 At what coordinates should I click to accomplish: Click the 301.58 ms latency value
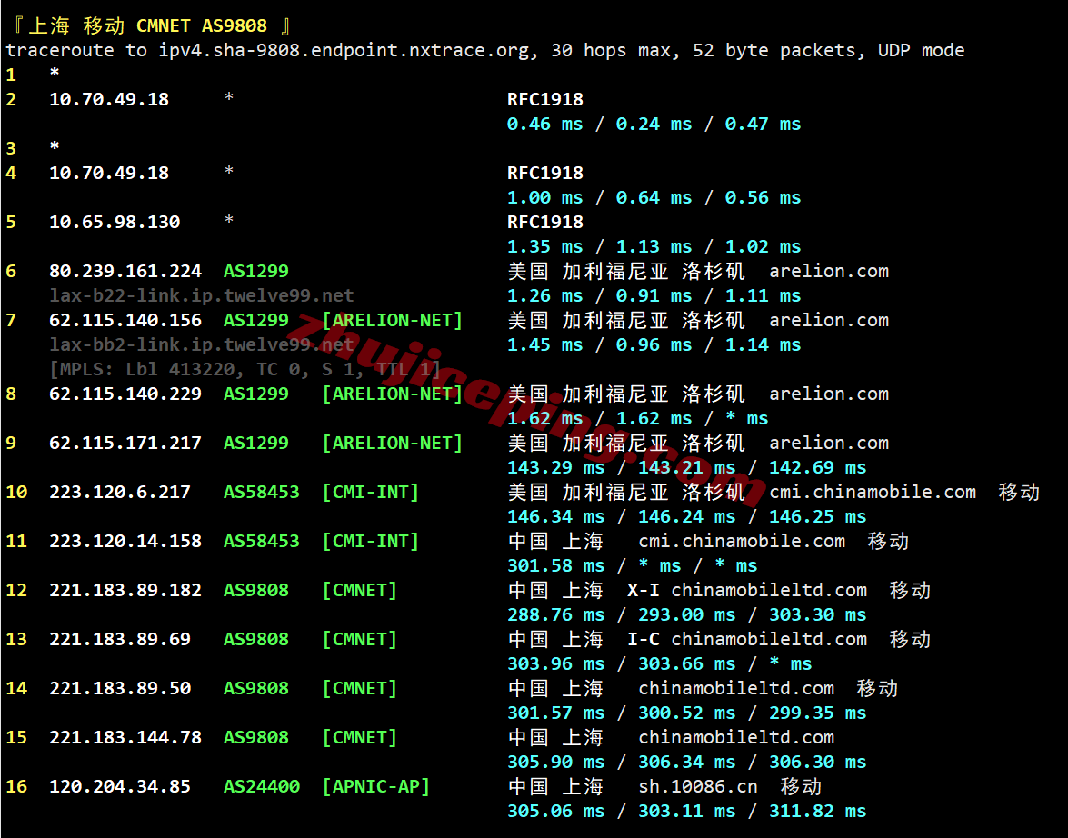coord(555,565)
